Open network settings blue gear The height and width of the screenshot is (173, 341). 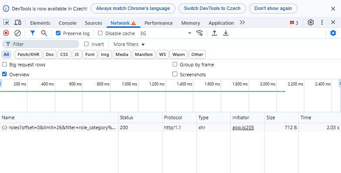[333, 33]
